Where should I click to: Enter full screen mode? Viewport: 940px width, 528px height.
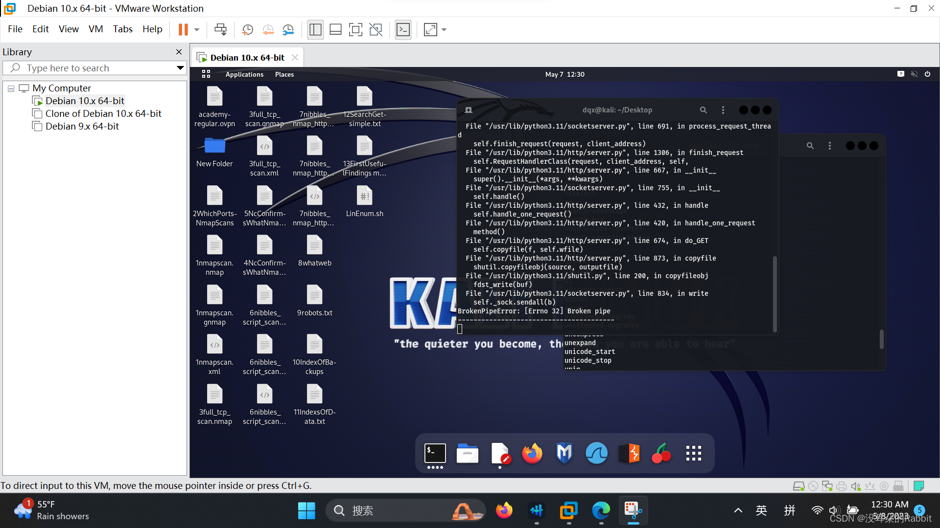pos(355,30)
